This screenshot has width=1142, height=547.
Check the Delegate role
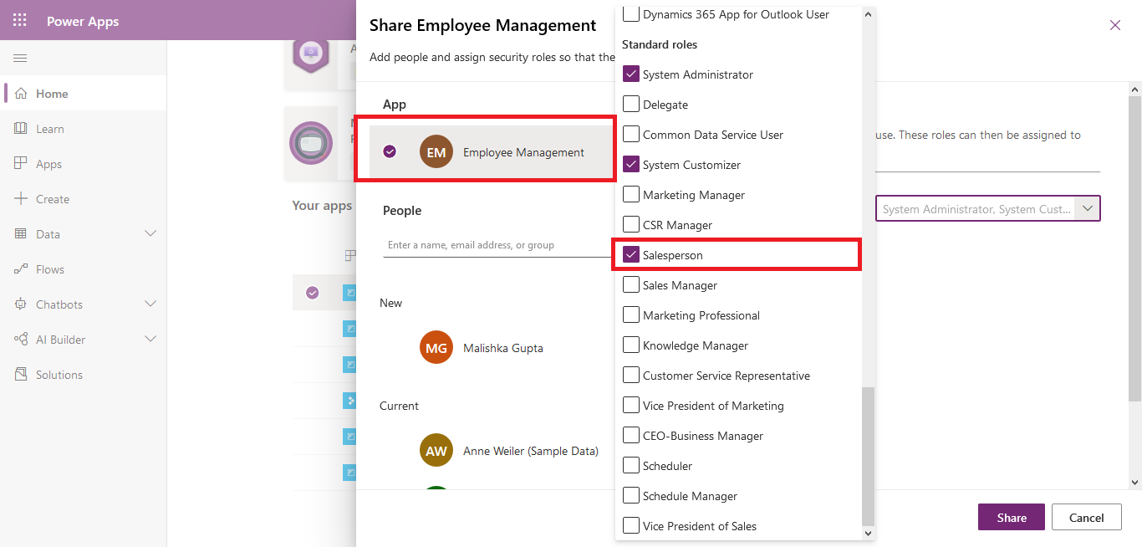tap(631, 104)
